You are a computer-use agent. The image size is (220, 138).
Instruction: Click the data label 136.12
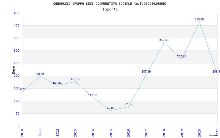pos(21,89)
